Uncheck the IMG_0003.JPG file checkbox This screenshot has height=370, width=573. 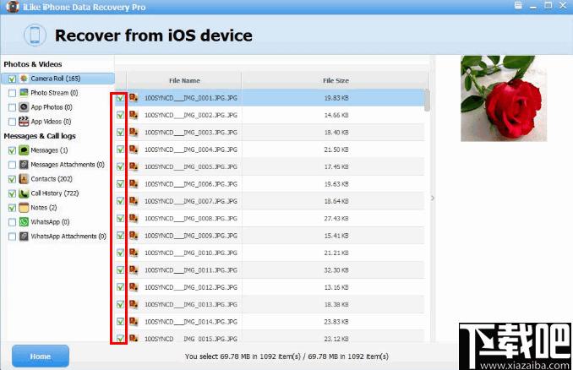tap(120, 133)
